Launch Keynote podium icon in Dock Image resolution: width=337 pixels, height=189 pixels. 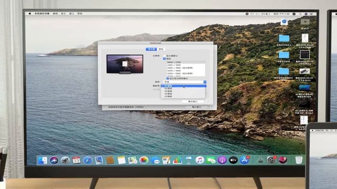[x=189, y=160]
